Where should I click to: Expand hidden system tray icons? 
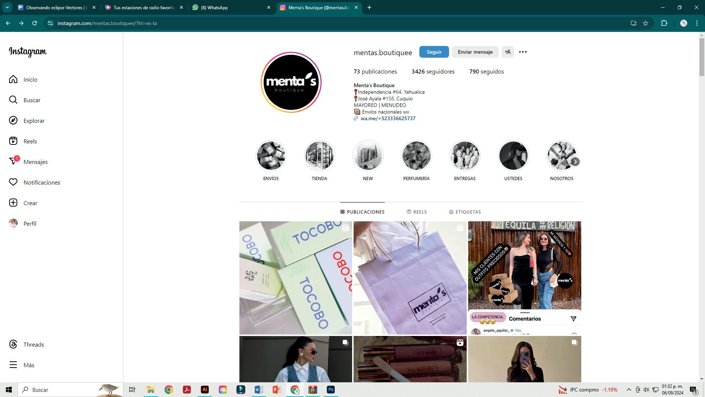point(629,390)
